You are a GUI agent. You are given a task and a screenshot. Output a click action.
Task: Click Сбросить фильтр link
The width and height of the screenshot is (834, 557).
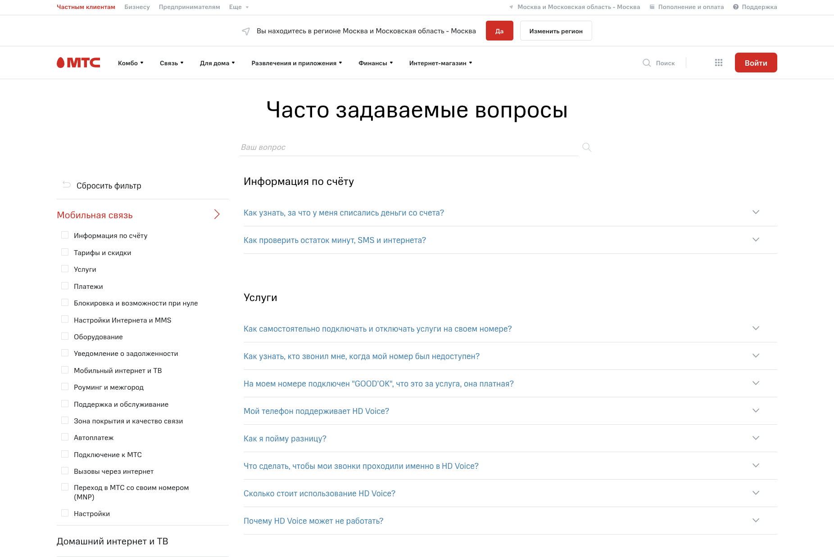point(109,185)
